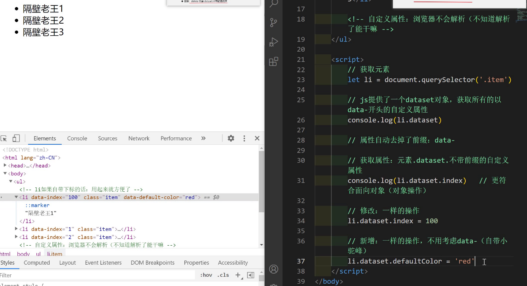
Task: Click closing </ul> tag on line 19
Action: (342, 39)
